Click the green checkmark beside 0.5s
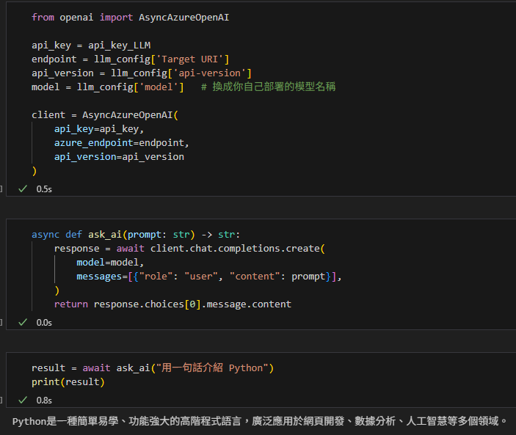Image resolution: width=516 pixels, height=435 pixels. pyautogui.click(x=23, y=189)
